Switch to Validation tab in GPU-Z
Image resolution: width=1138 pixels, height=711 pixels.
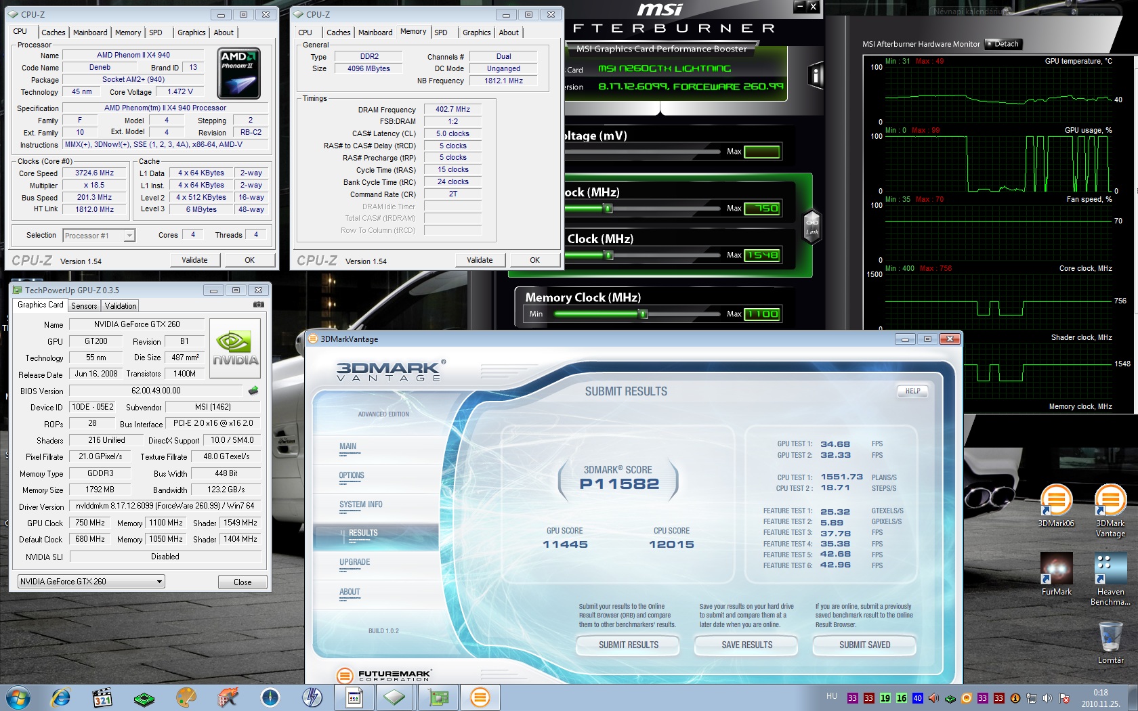121,306
